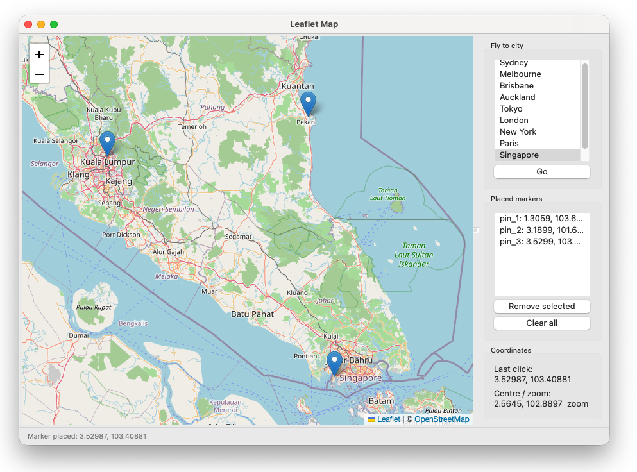Viewport: 637px width, 472px height.
Task: Pick Auckland from the city list
Action: click(517, 97)
